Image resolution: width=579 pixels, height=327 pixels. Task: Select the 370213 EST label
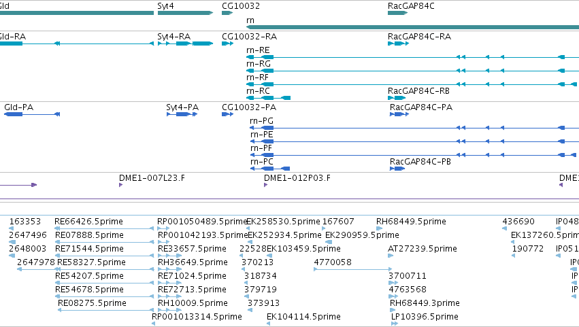(257, 262)
